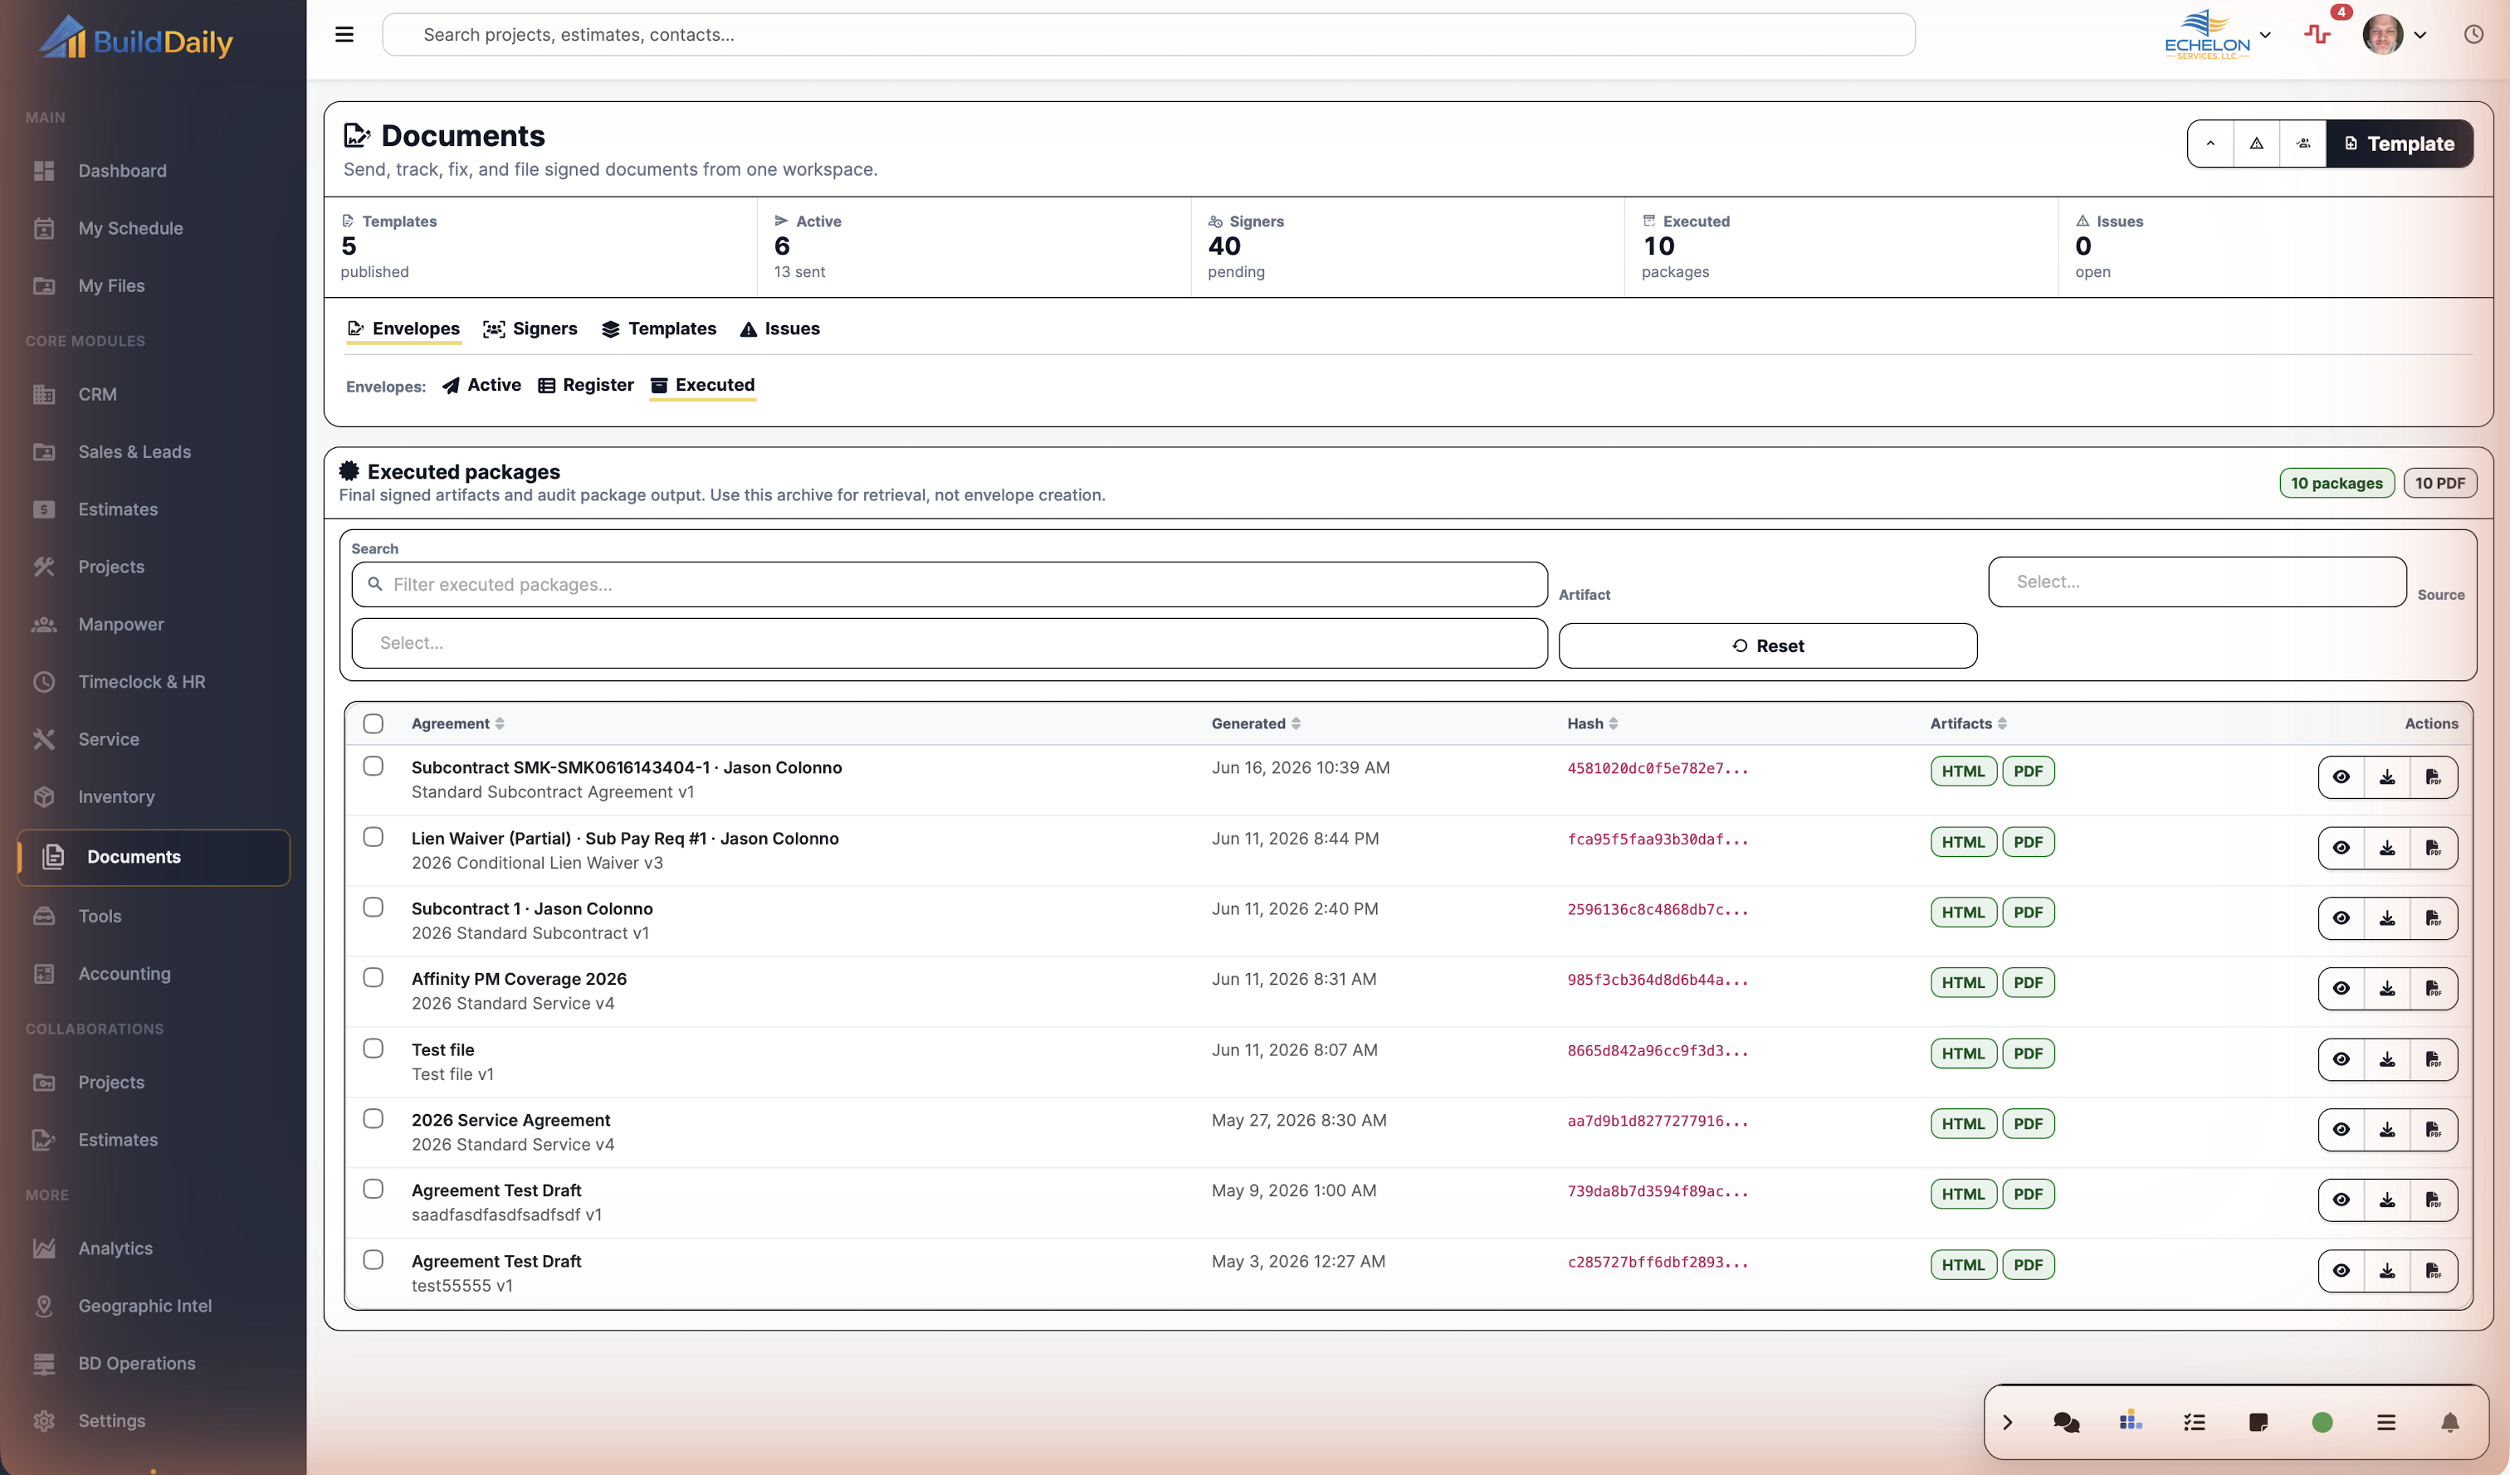Open the task checklist icon in dock

coord(2195,1422)
